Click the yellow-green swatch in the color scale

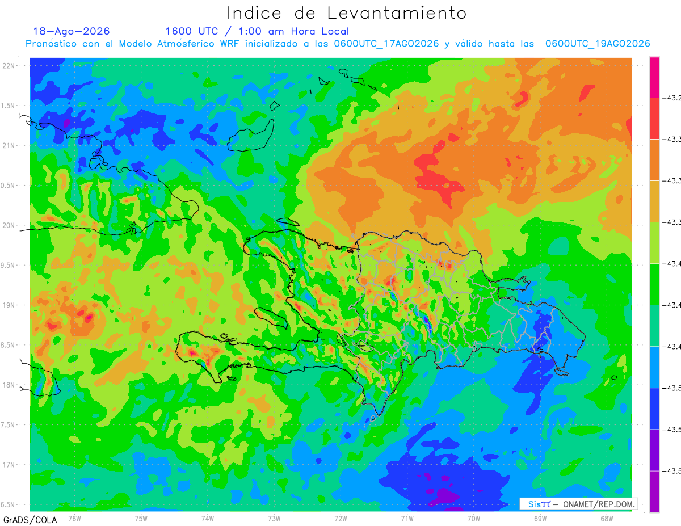(x=654, y=242)
